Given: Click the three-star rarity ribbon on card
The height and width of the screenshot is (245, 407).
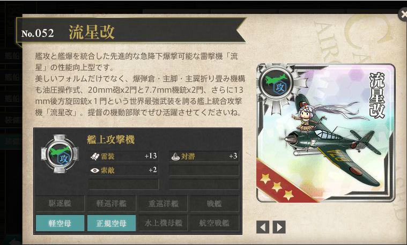Looking at the screenshot, I should point(283,183).
